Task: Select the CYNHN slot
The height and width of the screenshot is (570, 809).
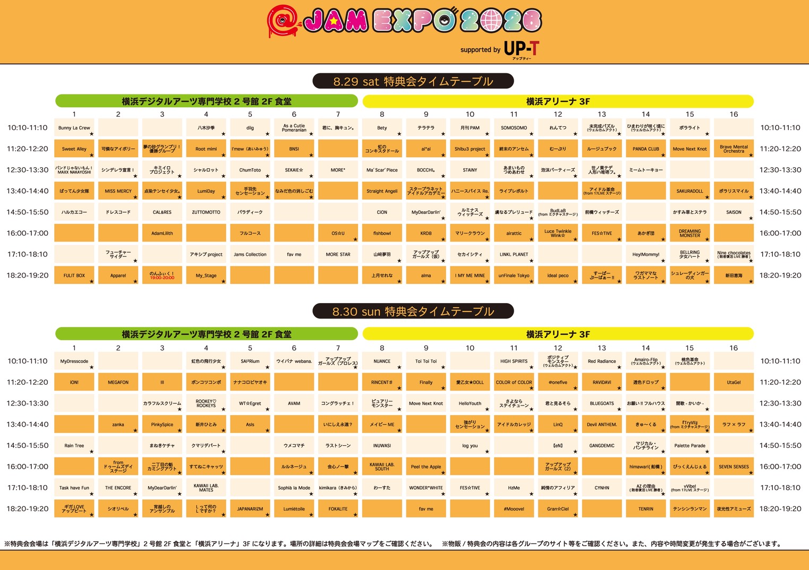Action: click(602, 488)
